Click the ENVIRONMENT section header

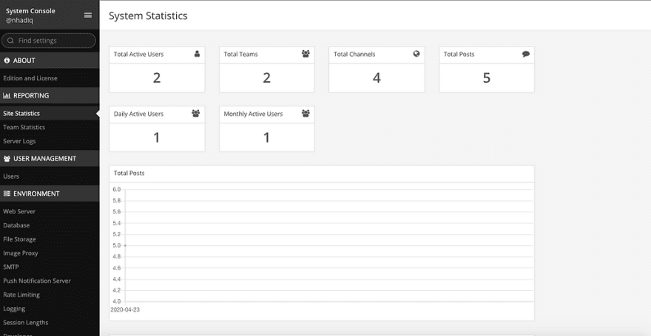tap(50, 193)
